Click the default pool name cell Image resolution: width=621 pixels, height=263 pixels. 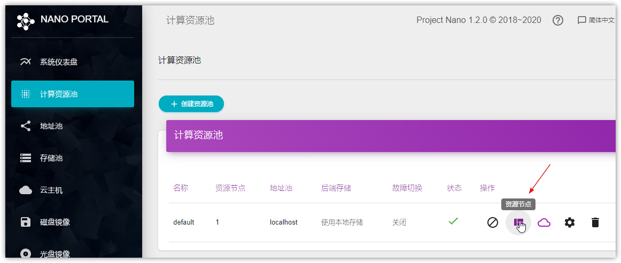coord(183,222)
